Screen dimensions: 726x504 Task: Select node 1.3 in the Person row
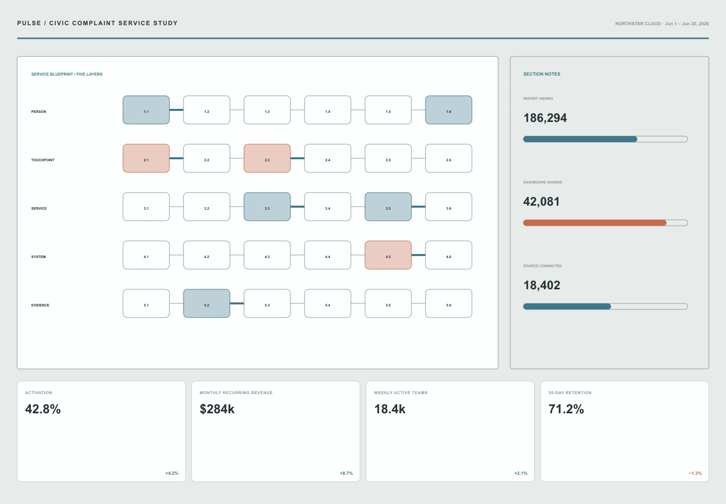267,110
